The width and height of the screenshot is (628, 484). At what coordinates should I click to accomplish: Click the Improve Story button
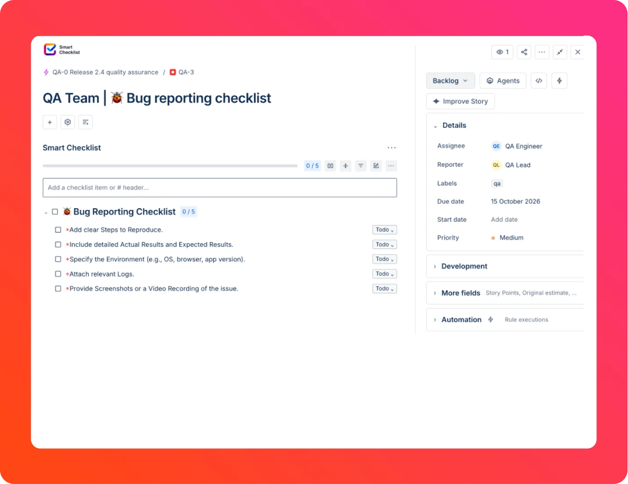pyautogui.click(x=461, y=101)
